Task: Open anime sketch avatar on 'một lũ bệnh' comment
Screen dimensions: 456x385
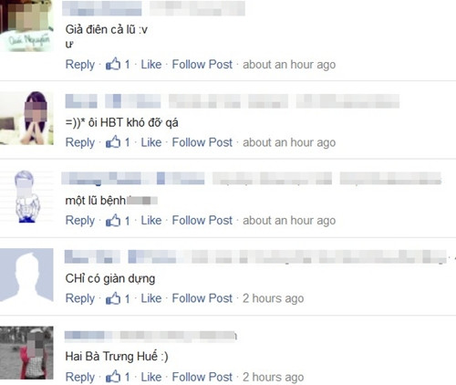Action: (26, 196)
